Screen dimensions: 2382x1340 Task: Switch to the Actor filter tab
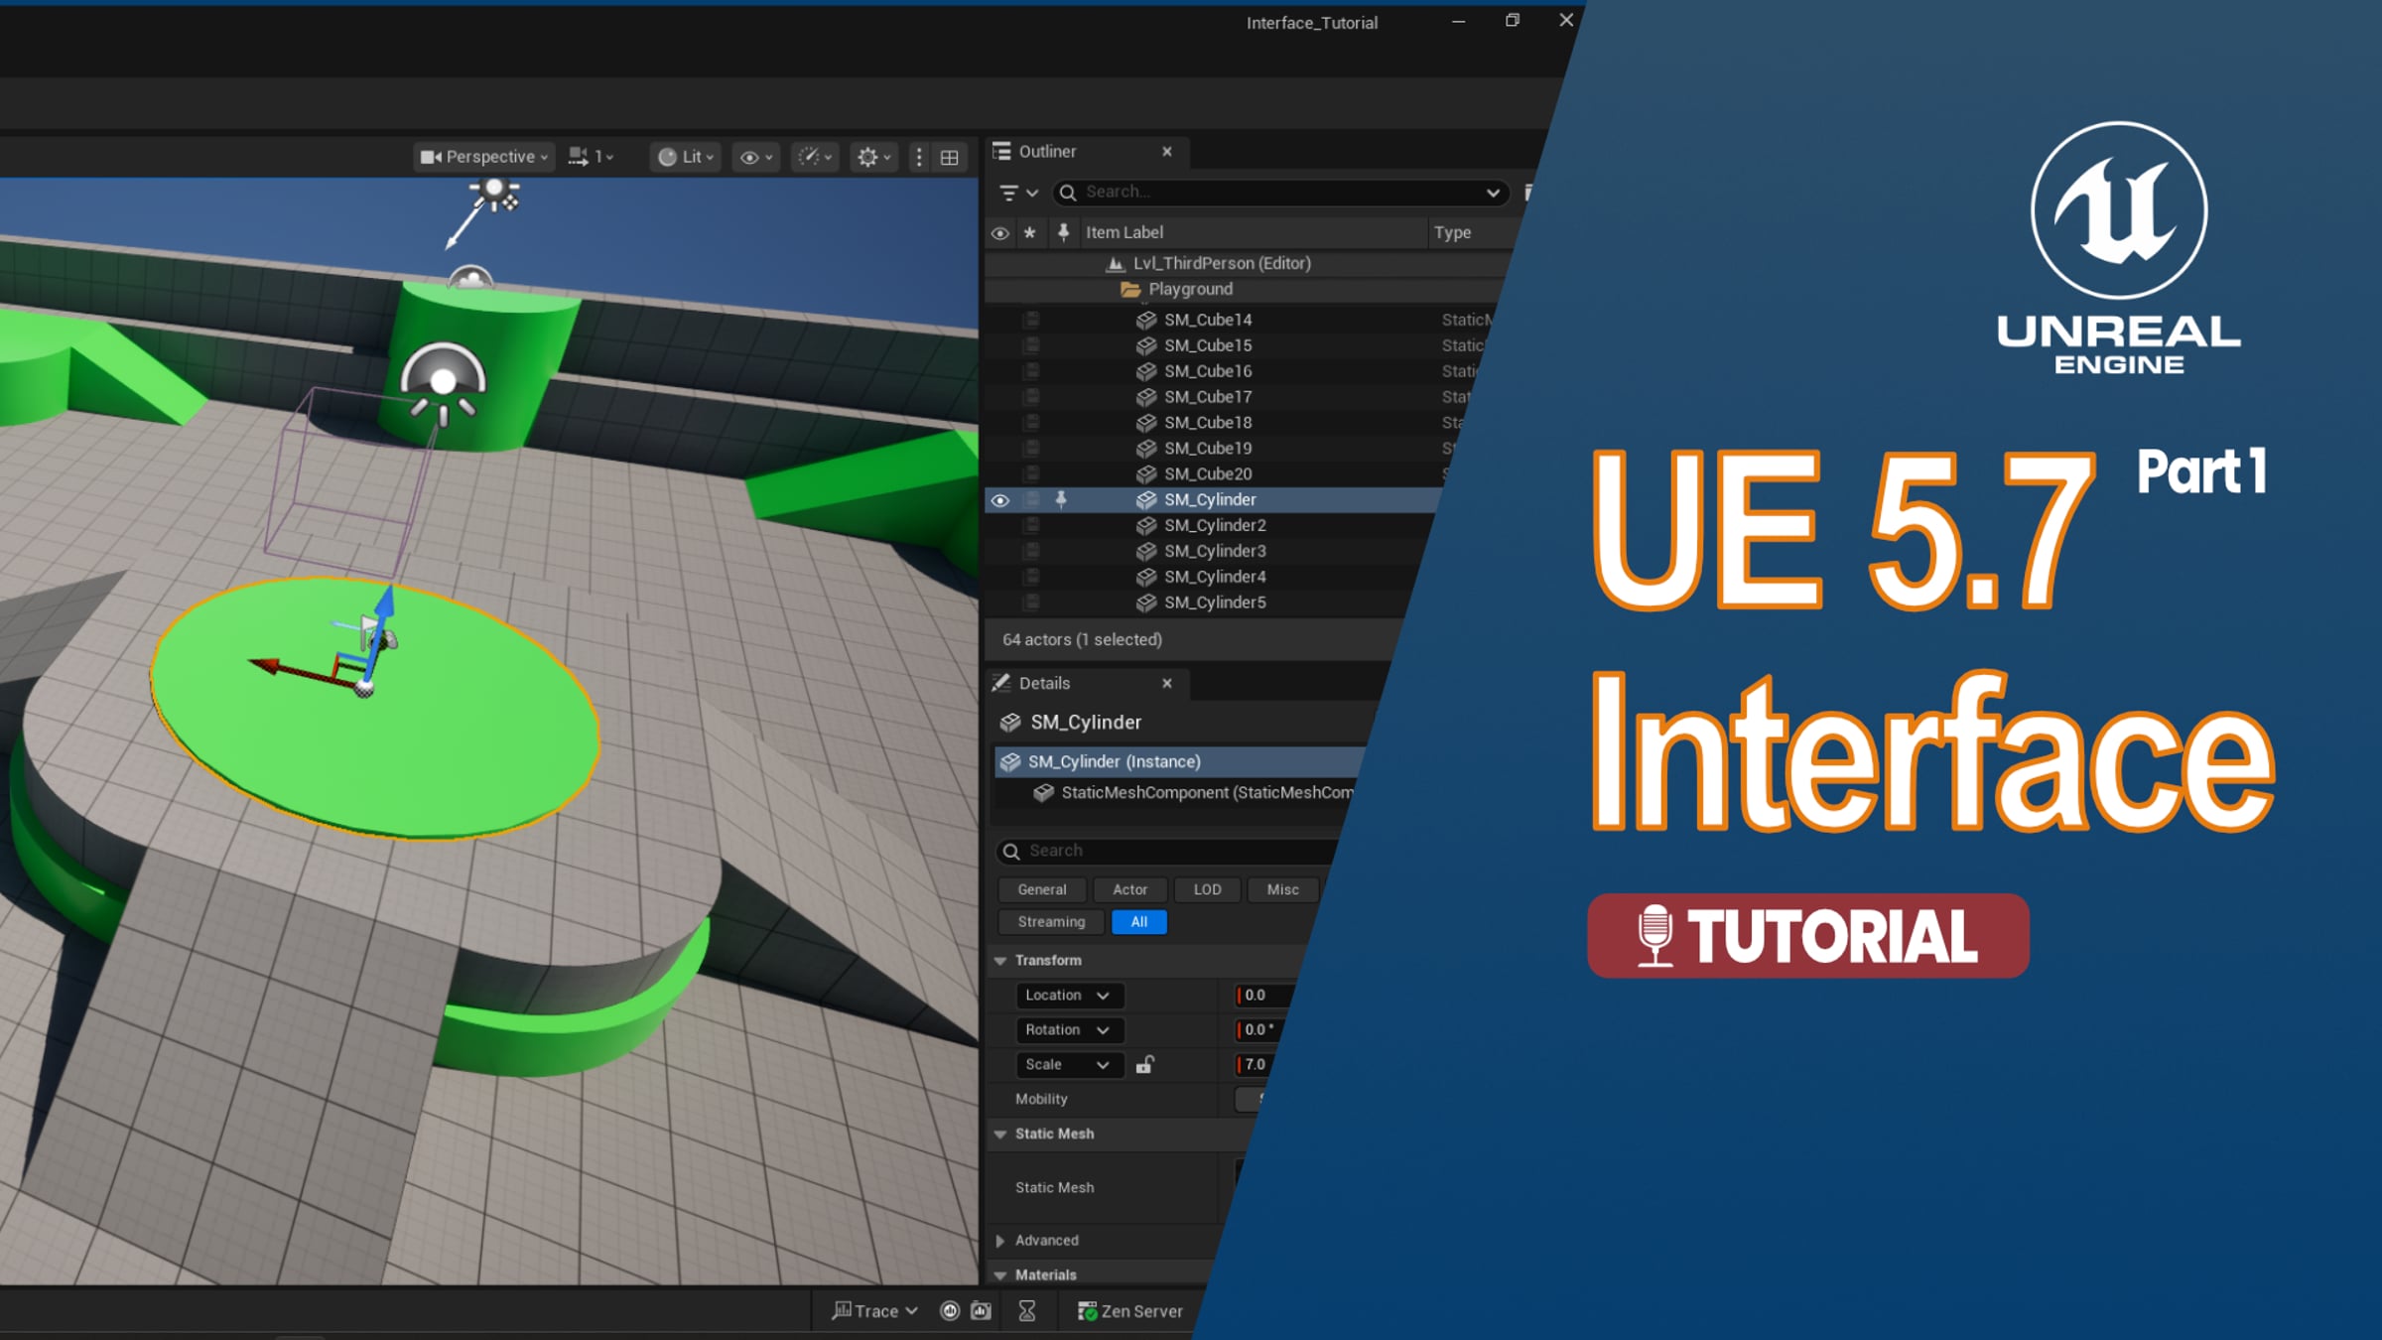[x=1129, y=890]
